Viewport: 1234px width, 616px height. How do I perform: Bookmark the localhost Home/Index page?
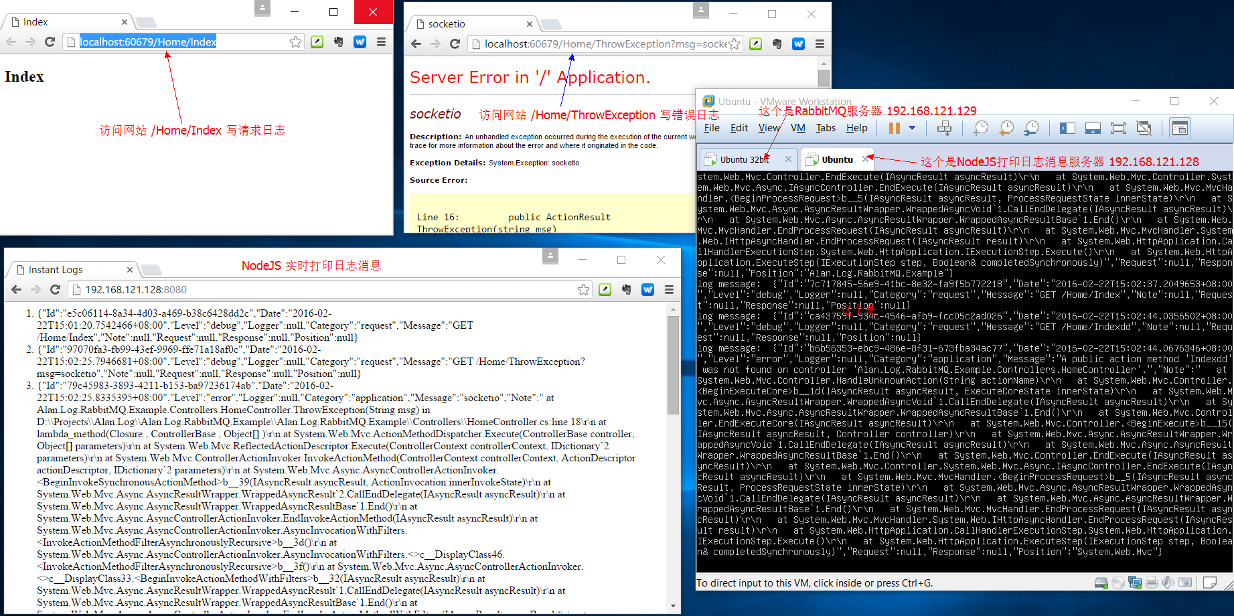pos(295,42)
